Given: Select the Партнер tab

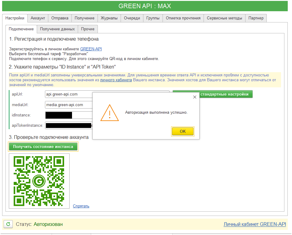Looking at the screenshot, I should pyautogui.click(x=256, y=18).
